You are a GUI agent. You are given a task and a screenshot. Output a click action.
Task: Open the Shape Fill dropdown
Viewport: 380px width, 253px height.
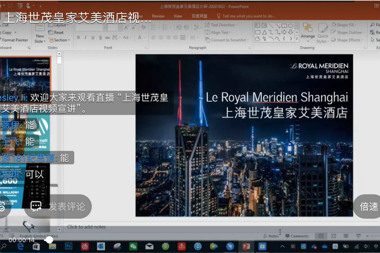tap(344, 25)
